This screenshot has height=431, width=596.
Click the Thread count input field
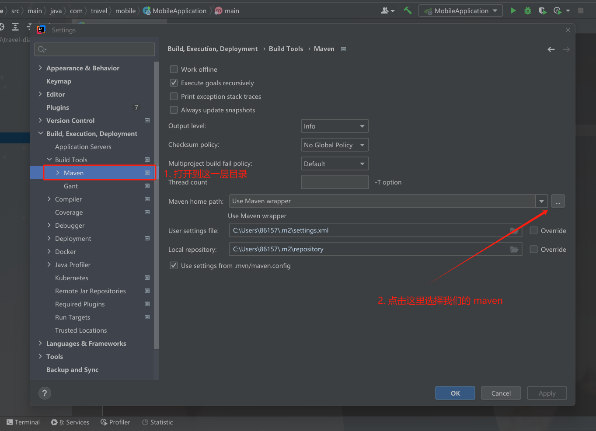tap(335, 182)
